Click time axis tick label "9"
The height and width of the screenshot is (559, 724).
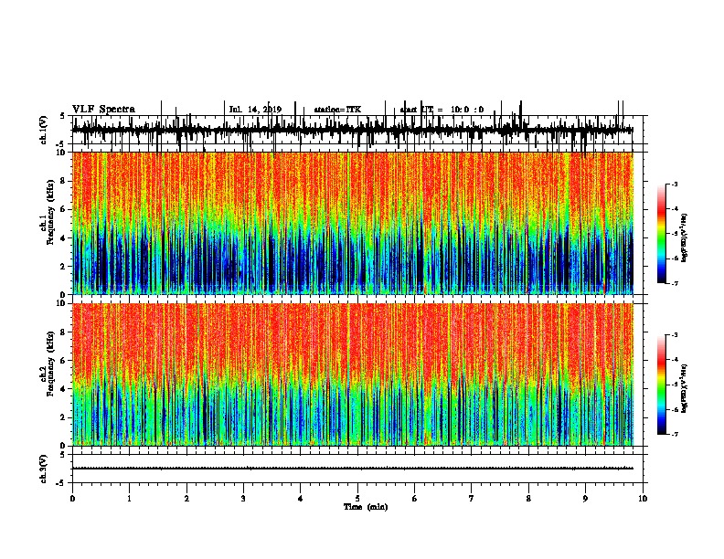pos(585,499)
